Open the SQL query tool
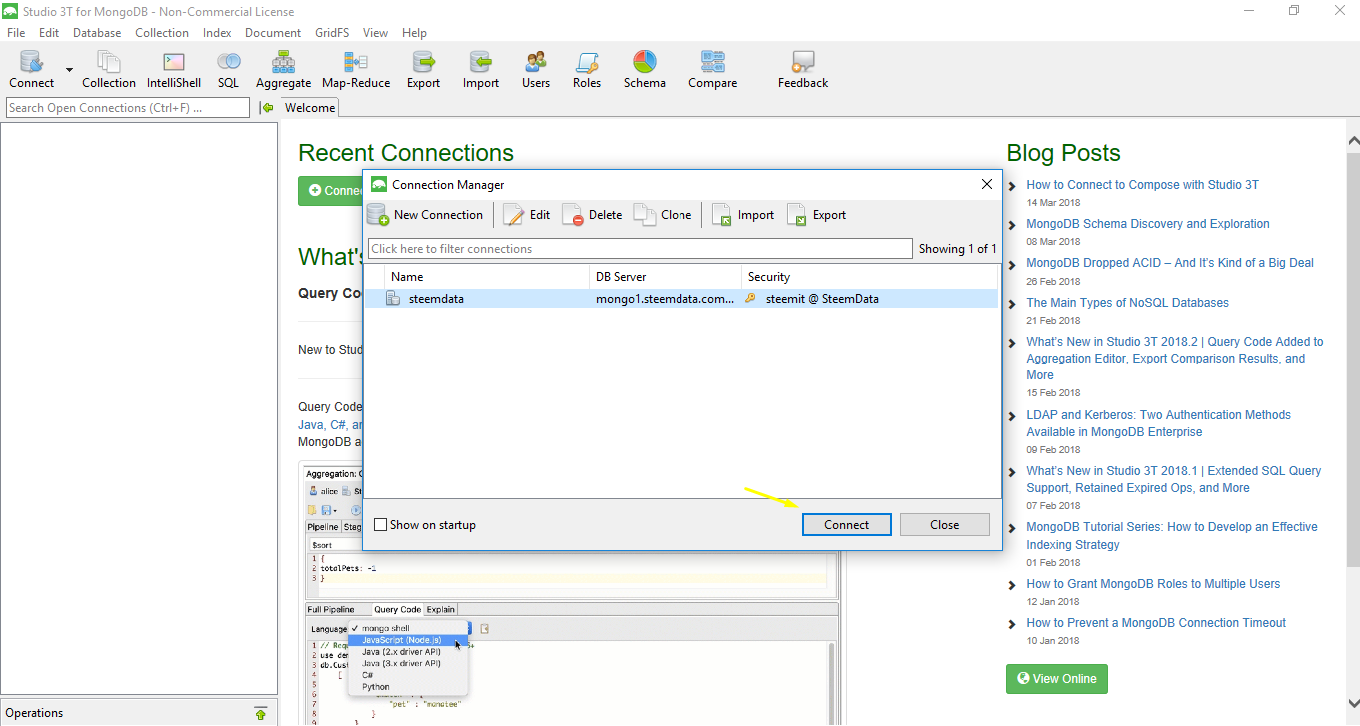Viewport: 1360px width, 726px height. pyautogui.click(x=228, y=70)
